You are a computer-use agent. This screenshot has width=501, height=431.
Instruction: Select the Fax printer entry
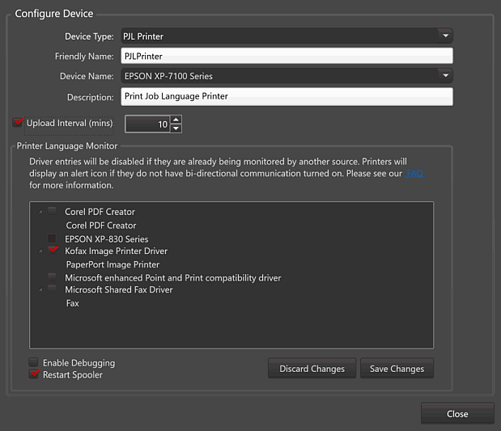coord(73,303)
